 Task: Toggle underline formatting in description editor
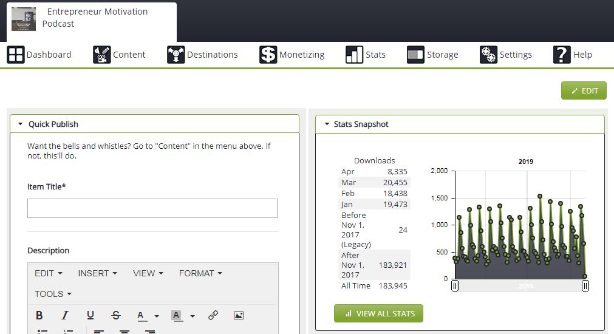(90, 315)
